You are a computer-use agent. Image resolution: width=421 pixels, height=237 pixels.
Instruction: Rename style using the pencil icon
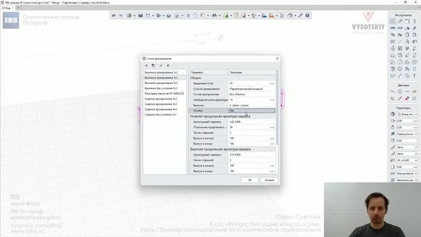161,66
